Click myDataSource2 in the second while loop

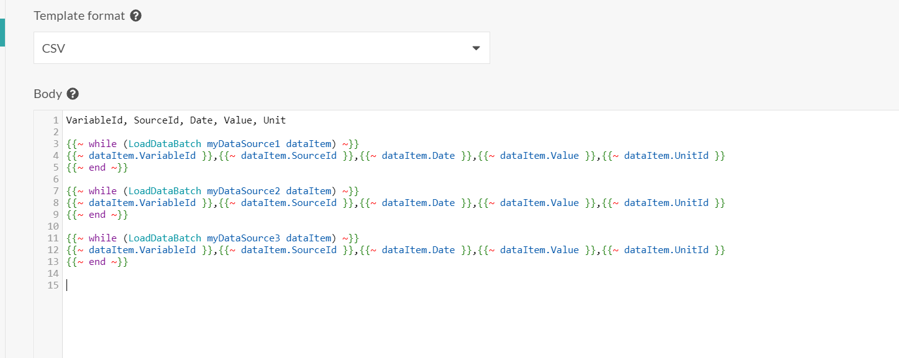[244, 191]
